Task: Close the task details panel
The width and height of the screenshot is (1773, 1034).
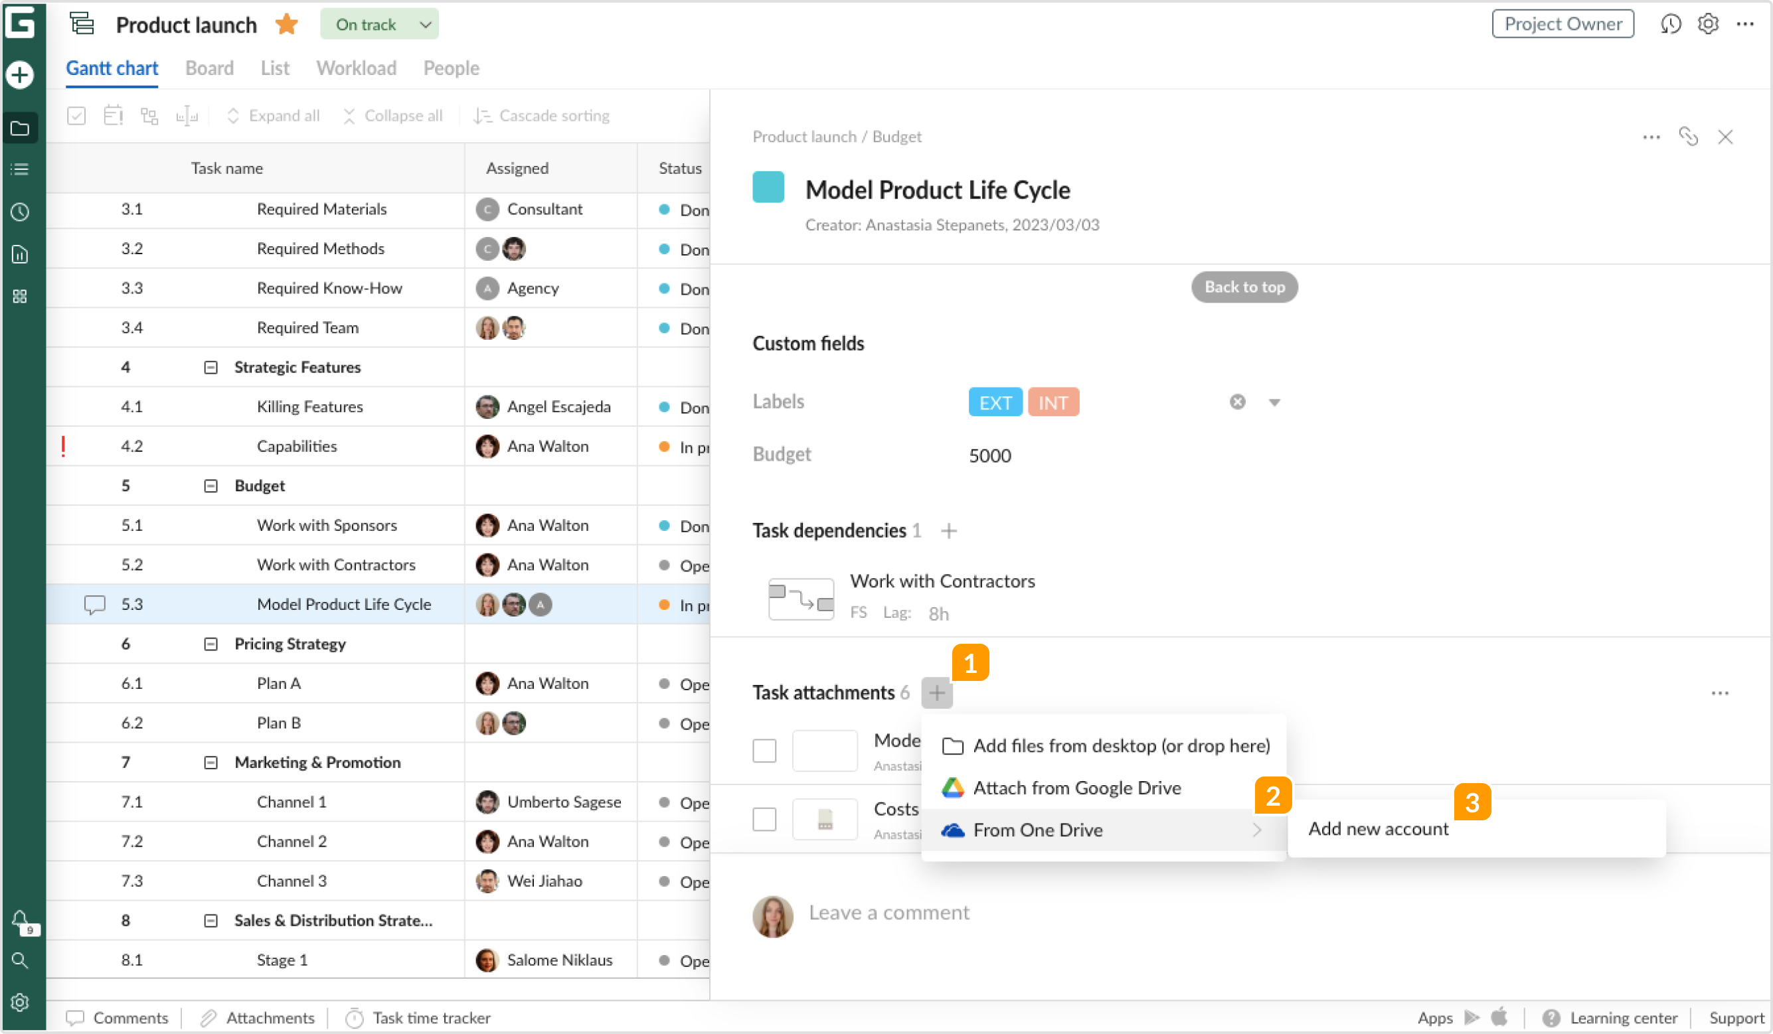Action: point(1725,137)
